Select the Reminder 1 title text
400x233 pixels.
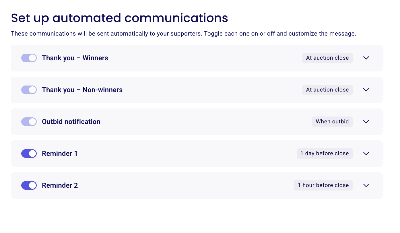(x=60, y=154)
